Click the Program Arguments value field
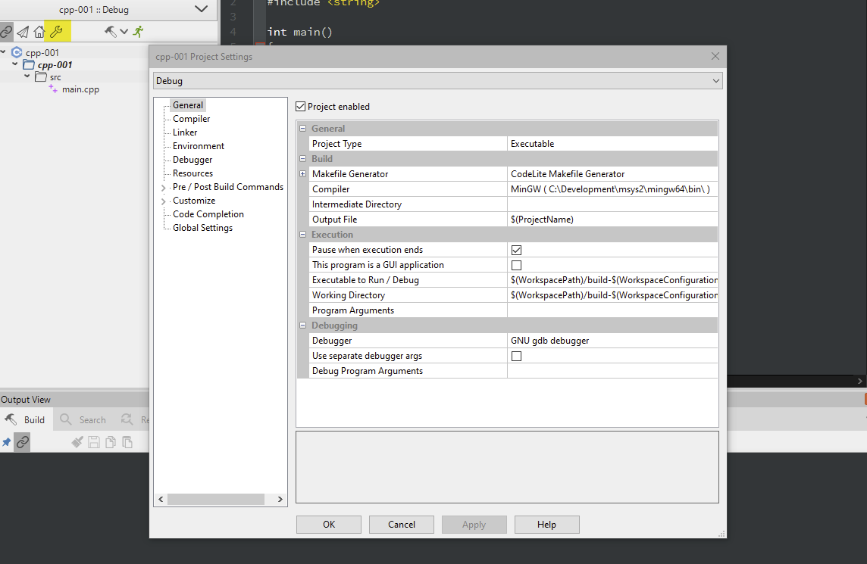The image size is (867, 564). (612, 310)
